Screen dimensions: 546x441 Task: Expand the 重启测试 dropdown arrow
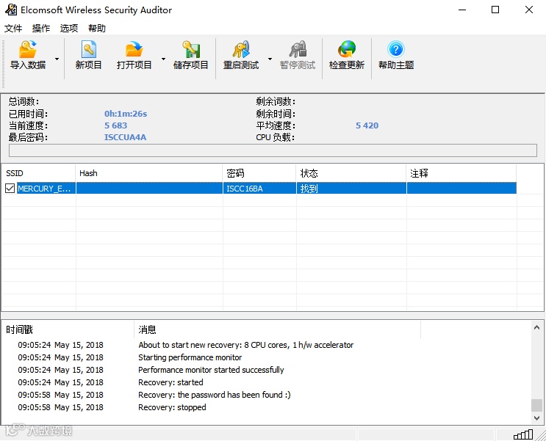click(270, 59)
